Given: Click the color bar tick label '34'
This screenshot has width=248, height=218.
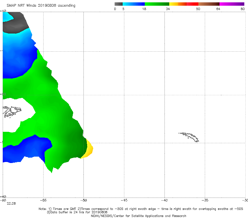Looking at the screenshot, I should (168, 9).
